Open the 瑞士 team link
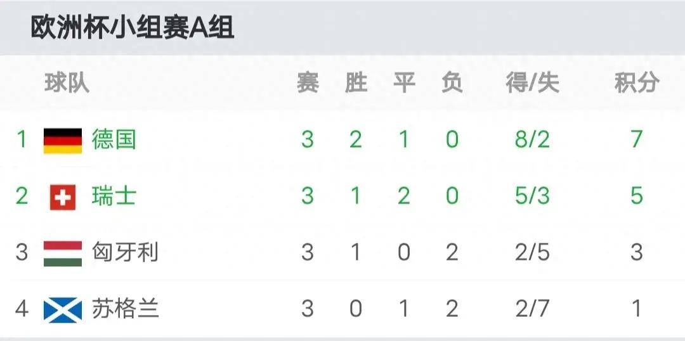 point(114,196)
